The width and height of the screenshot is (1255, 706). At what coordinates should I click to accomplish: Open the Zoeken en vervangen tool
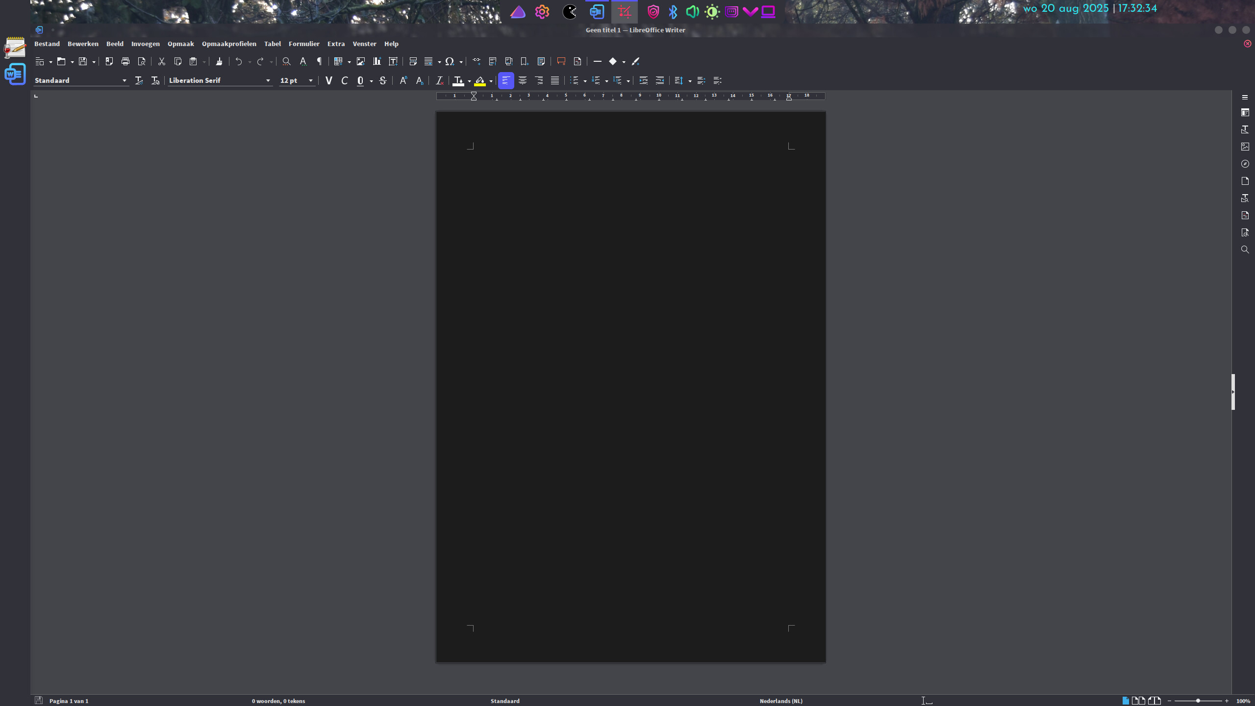(x=286, y=61)
